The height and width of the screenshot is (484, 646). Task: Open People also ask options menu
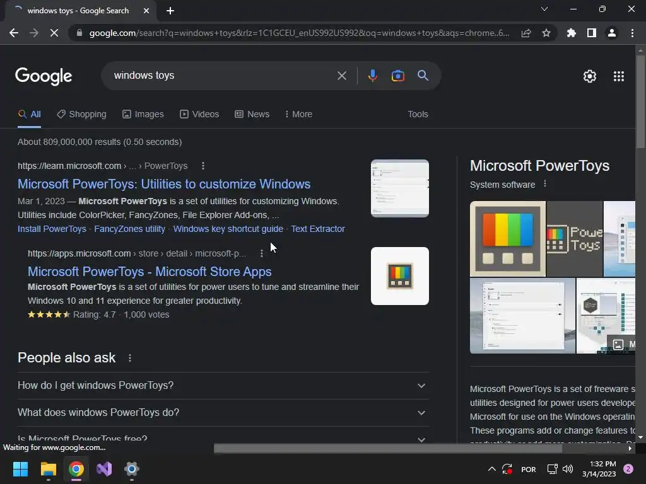pos(130,358)
